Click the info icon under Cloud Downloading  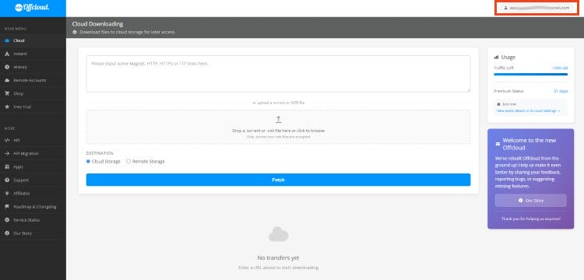tap(75, 33)
